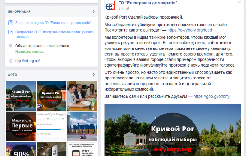Open the ГО "Електронна демократія" page title
The height and width of the screenshot is (156, 246).
tap(148, 3)
